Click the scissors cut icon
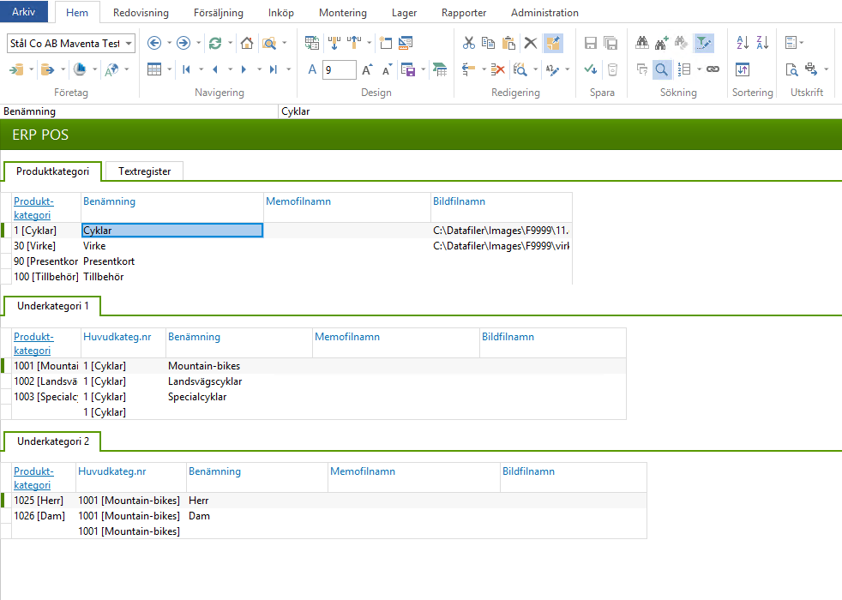 click(x=469, y=43)
